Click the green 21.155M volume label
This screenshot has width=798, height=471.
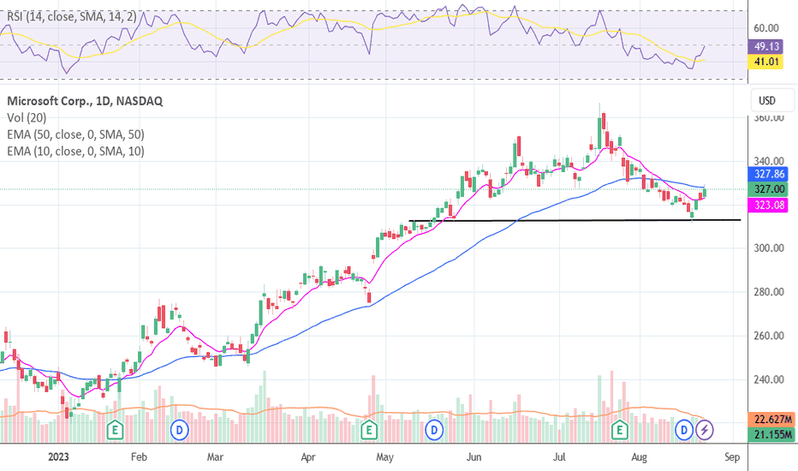click(x=772, y=434)
